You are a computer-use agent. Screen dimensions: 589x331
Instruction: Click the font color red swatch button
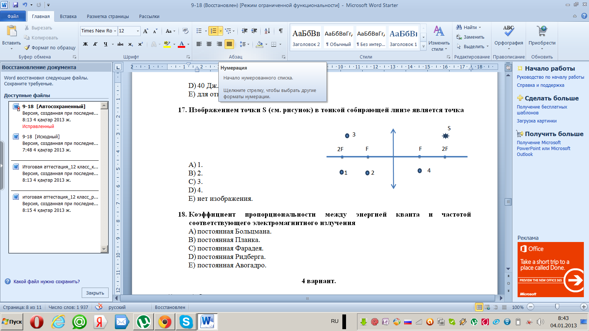coord(181,44)
